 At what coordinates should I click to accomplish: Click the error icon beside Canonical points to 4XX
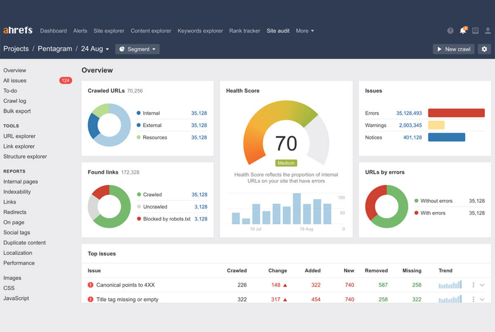91,285
